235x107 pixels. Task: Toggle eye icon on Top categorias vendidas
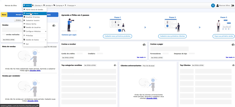coord(115,65)
